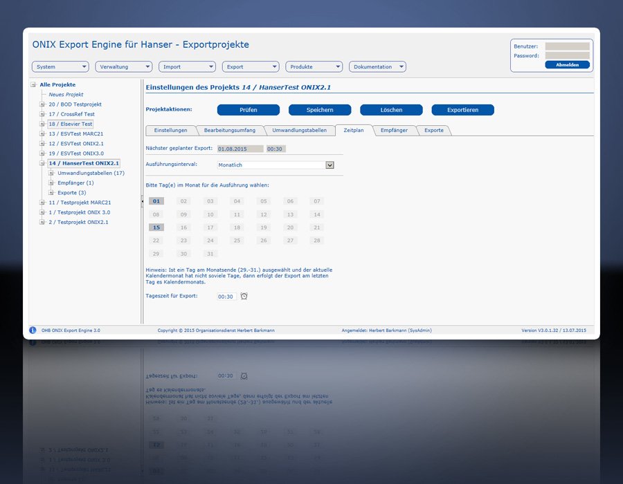Screen dimensions: 623x484
Task: Click the sidebar collapse splitter arrow
Action: tap(142, 201)
